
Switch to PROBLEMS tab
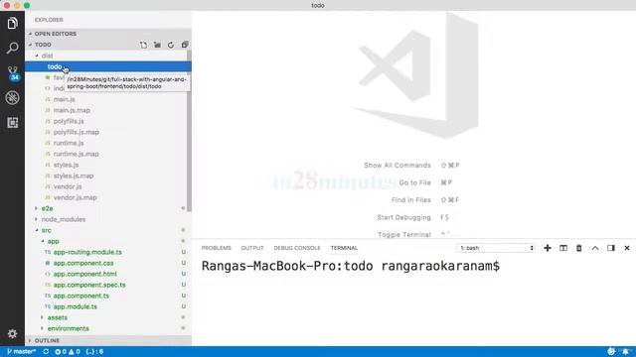pos(217,248)
